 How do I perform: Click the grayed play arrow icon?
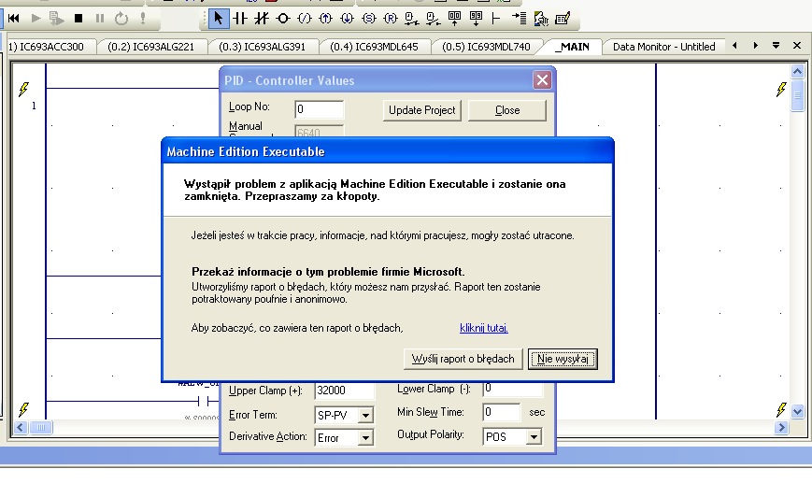coord(36,19)
